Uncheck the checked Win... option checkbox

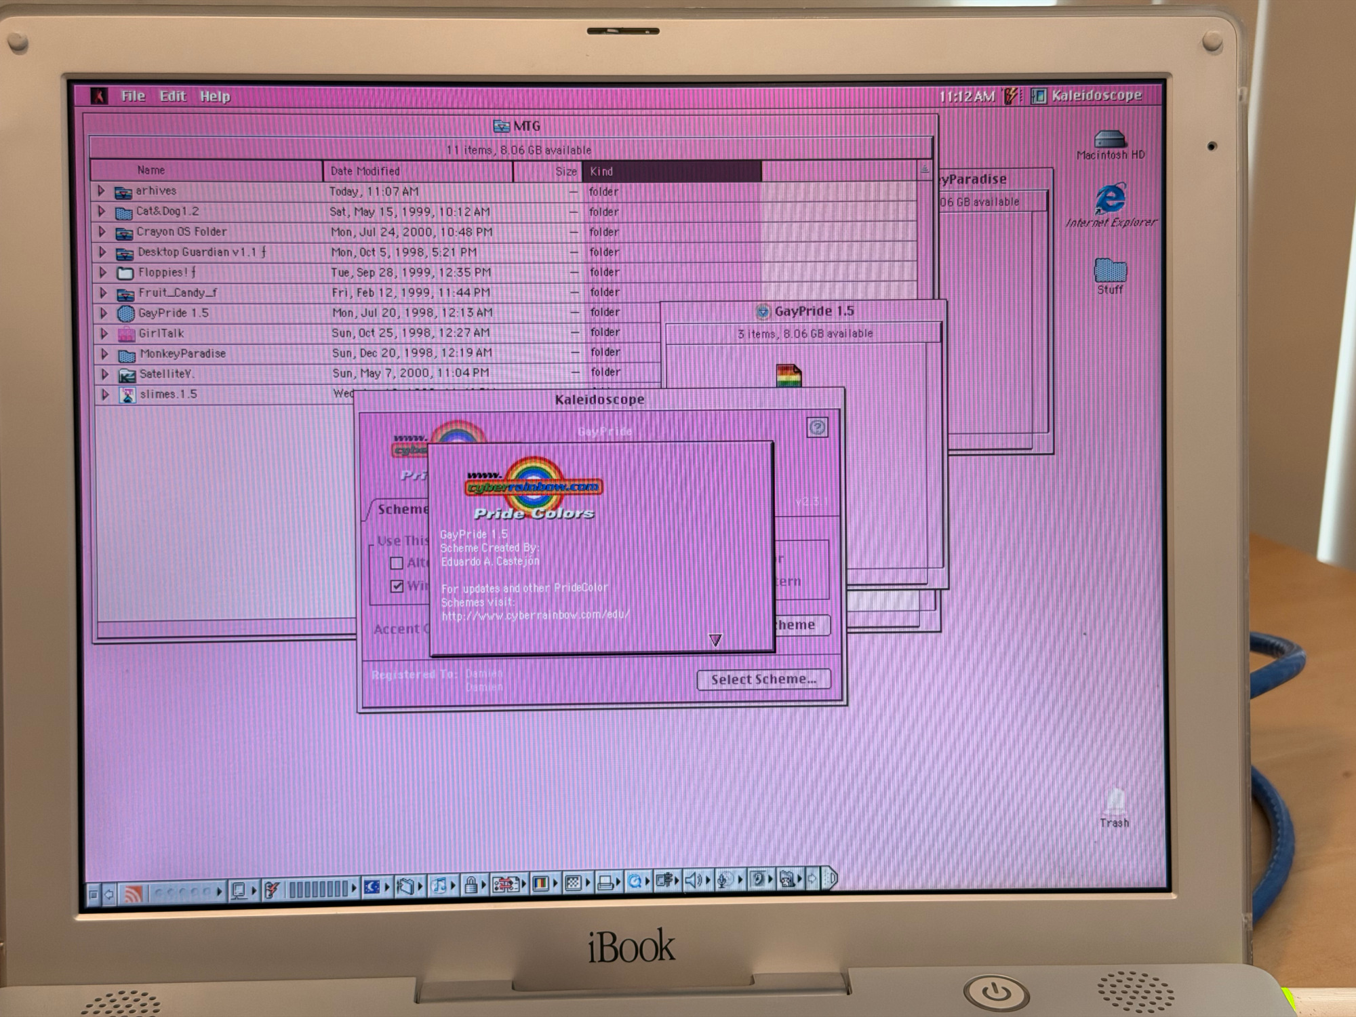pyautogui.click(x=397, y=586)
